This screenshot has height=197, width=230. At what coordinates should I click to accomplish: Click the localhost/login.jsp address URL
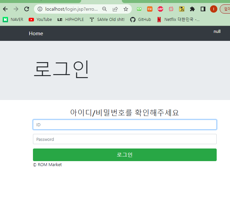71,9
